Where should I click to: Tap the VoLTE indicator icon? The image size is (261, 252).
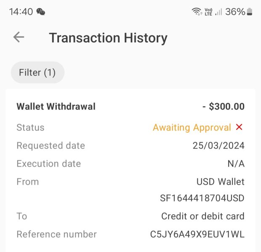tap(208, 12)
